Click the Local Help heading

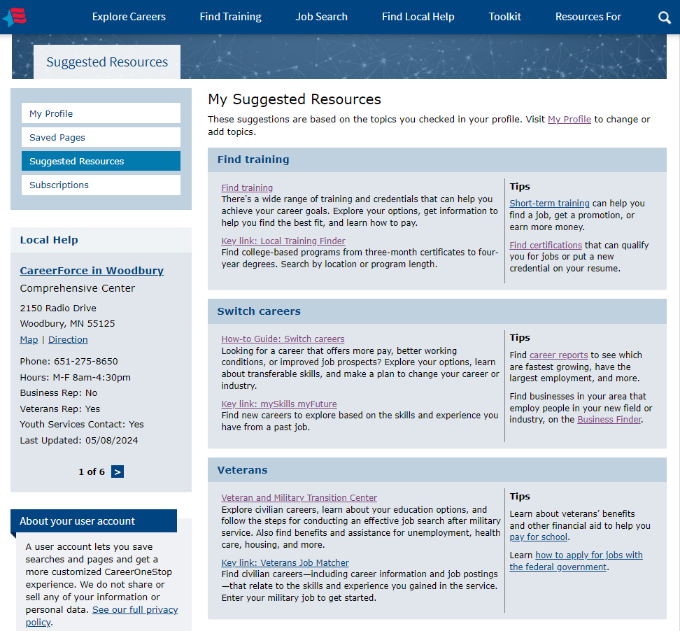pos(49,240)
